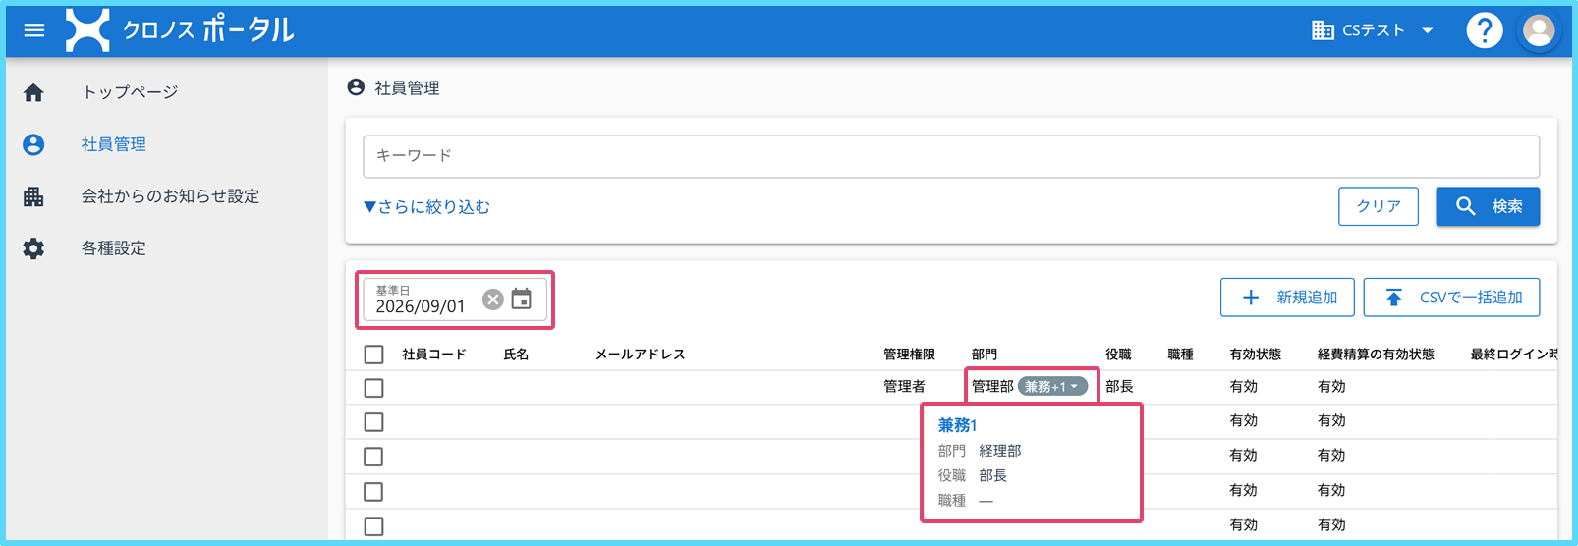
Task: Open the help question mark icon
Action: (x=1484, y=30)
